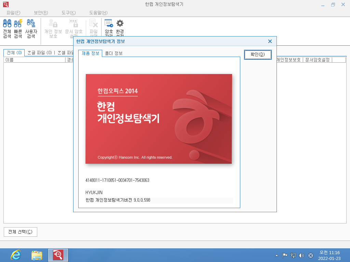Click the 전체 선택(C) button
The height and width of the screenshot is (262, 350).
coord(20,232)
